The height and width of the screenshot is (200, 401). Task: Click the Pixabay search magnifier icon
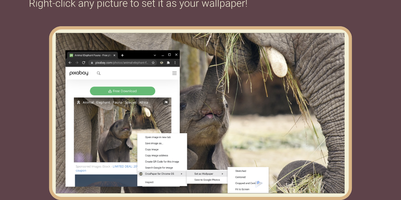coord(99,73)
